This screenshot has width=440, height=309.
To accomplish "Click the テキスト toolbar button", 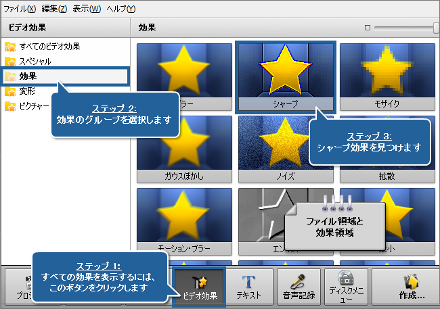I will pyautogui.click(x=249, y=287).
